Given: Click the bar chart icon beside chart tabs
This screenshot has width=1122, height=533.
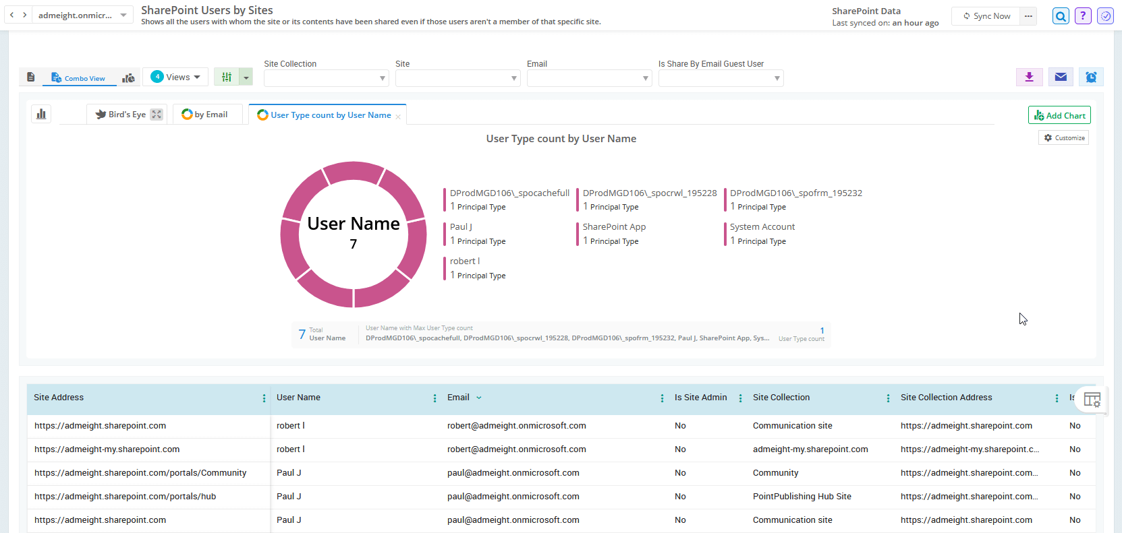Looking at the screenshot, I should pos(41,114).
